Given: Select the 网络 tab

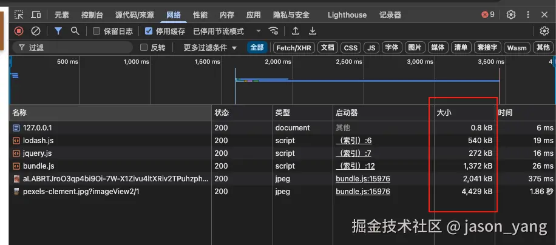Looking at the screenshot, I should coord(174,15).
